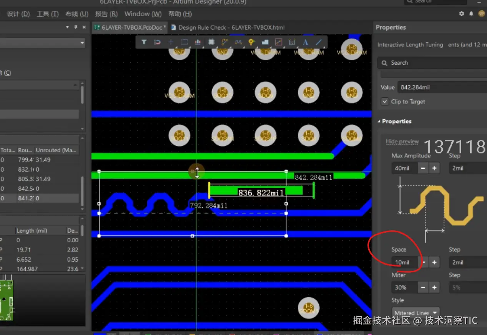Open the left panel options triangle menu
Viewport: 487px width, 335px height.
point(68,27)
